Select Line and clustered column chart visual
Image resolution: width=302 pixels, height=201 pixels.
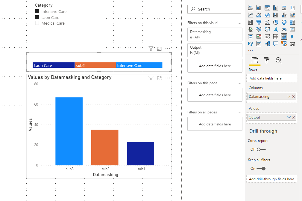point(284,15)
